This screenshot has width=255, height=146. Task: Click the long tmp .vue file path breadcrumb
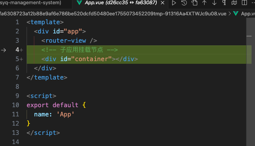(113, 13)
